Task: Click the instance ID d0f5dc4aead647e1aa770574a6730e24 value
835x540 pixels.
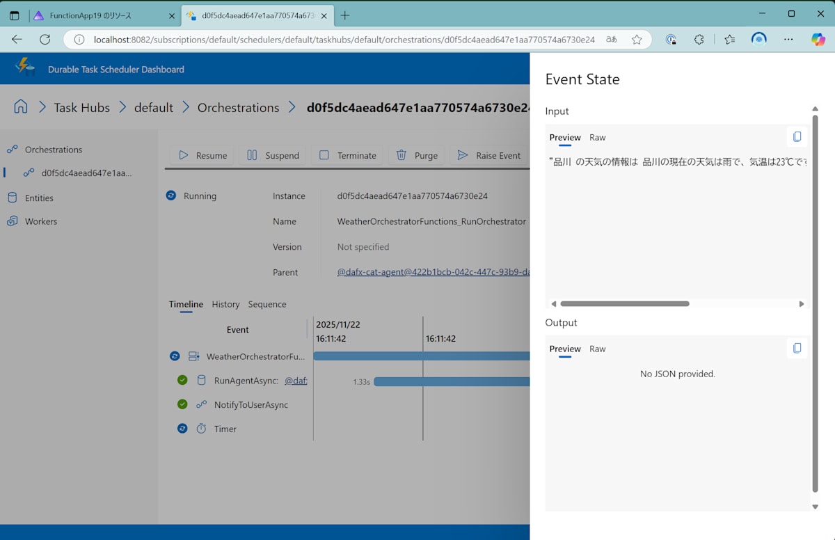Action: (x=413, y=196)
